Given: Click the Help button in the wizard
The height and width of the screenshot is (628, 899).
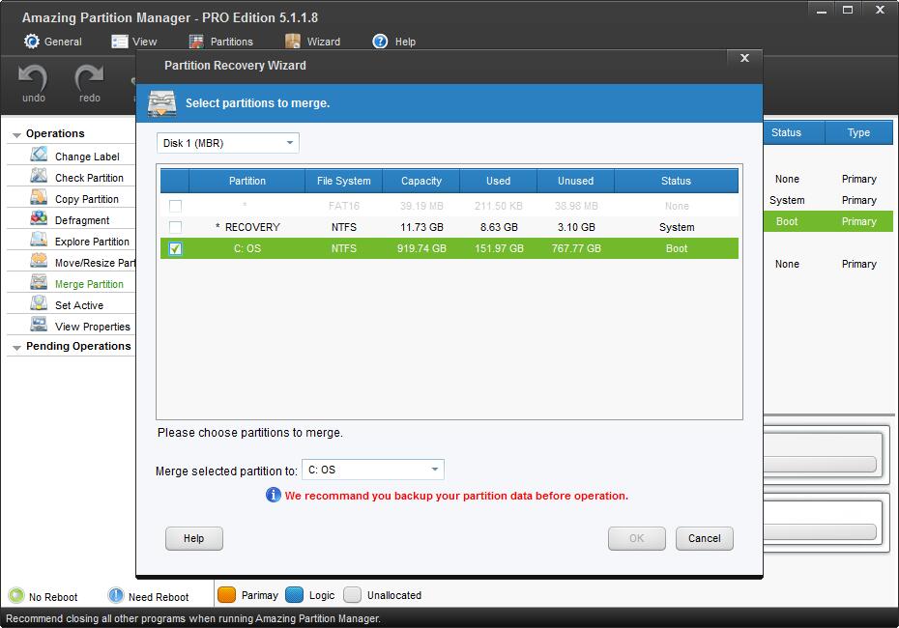Looking at the screenshot, I should click(193, 538).
